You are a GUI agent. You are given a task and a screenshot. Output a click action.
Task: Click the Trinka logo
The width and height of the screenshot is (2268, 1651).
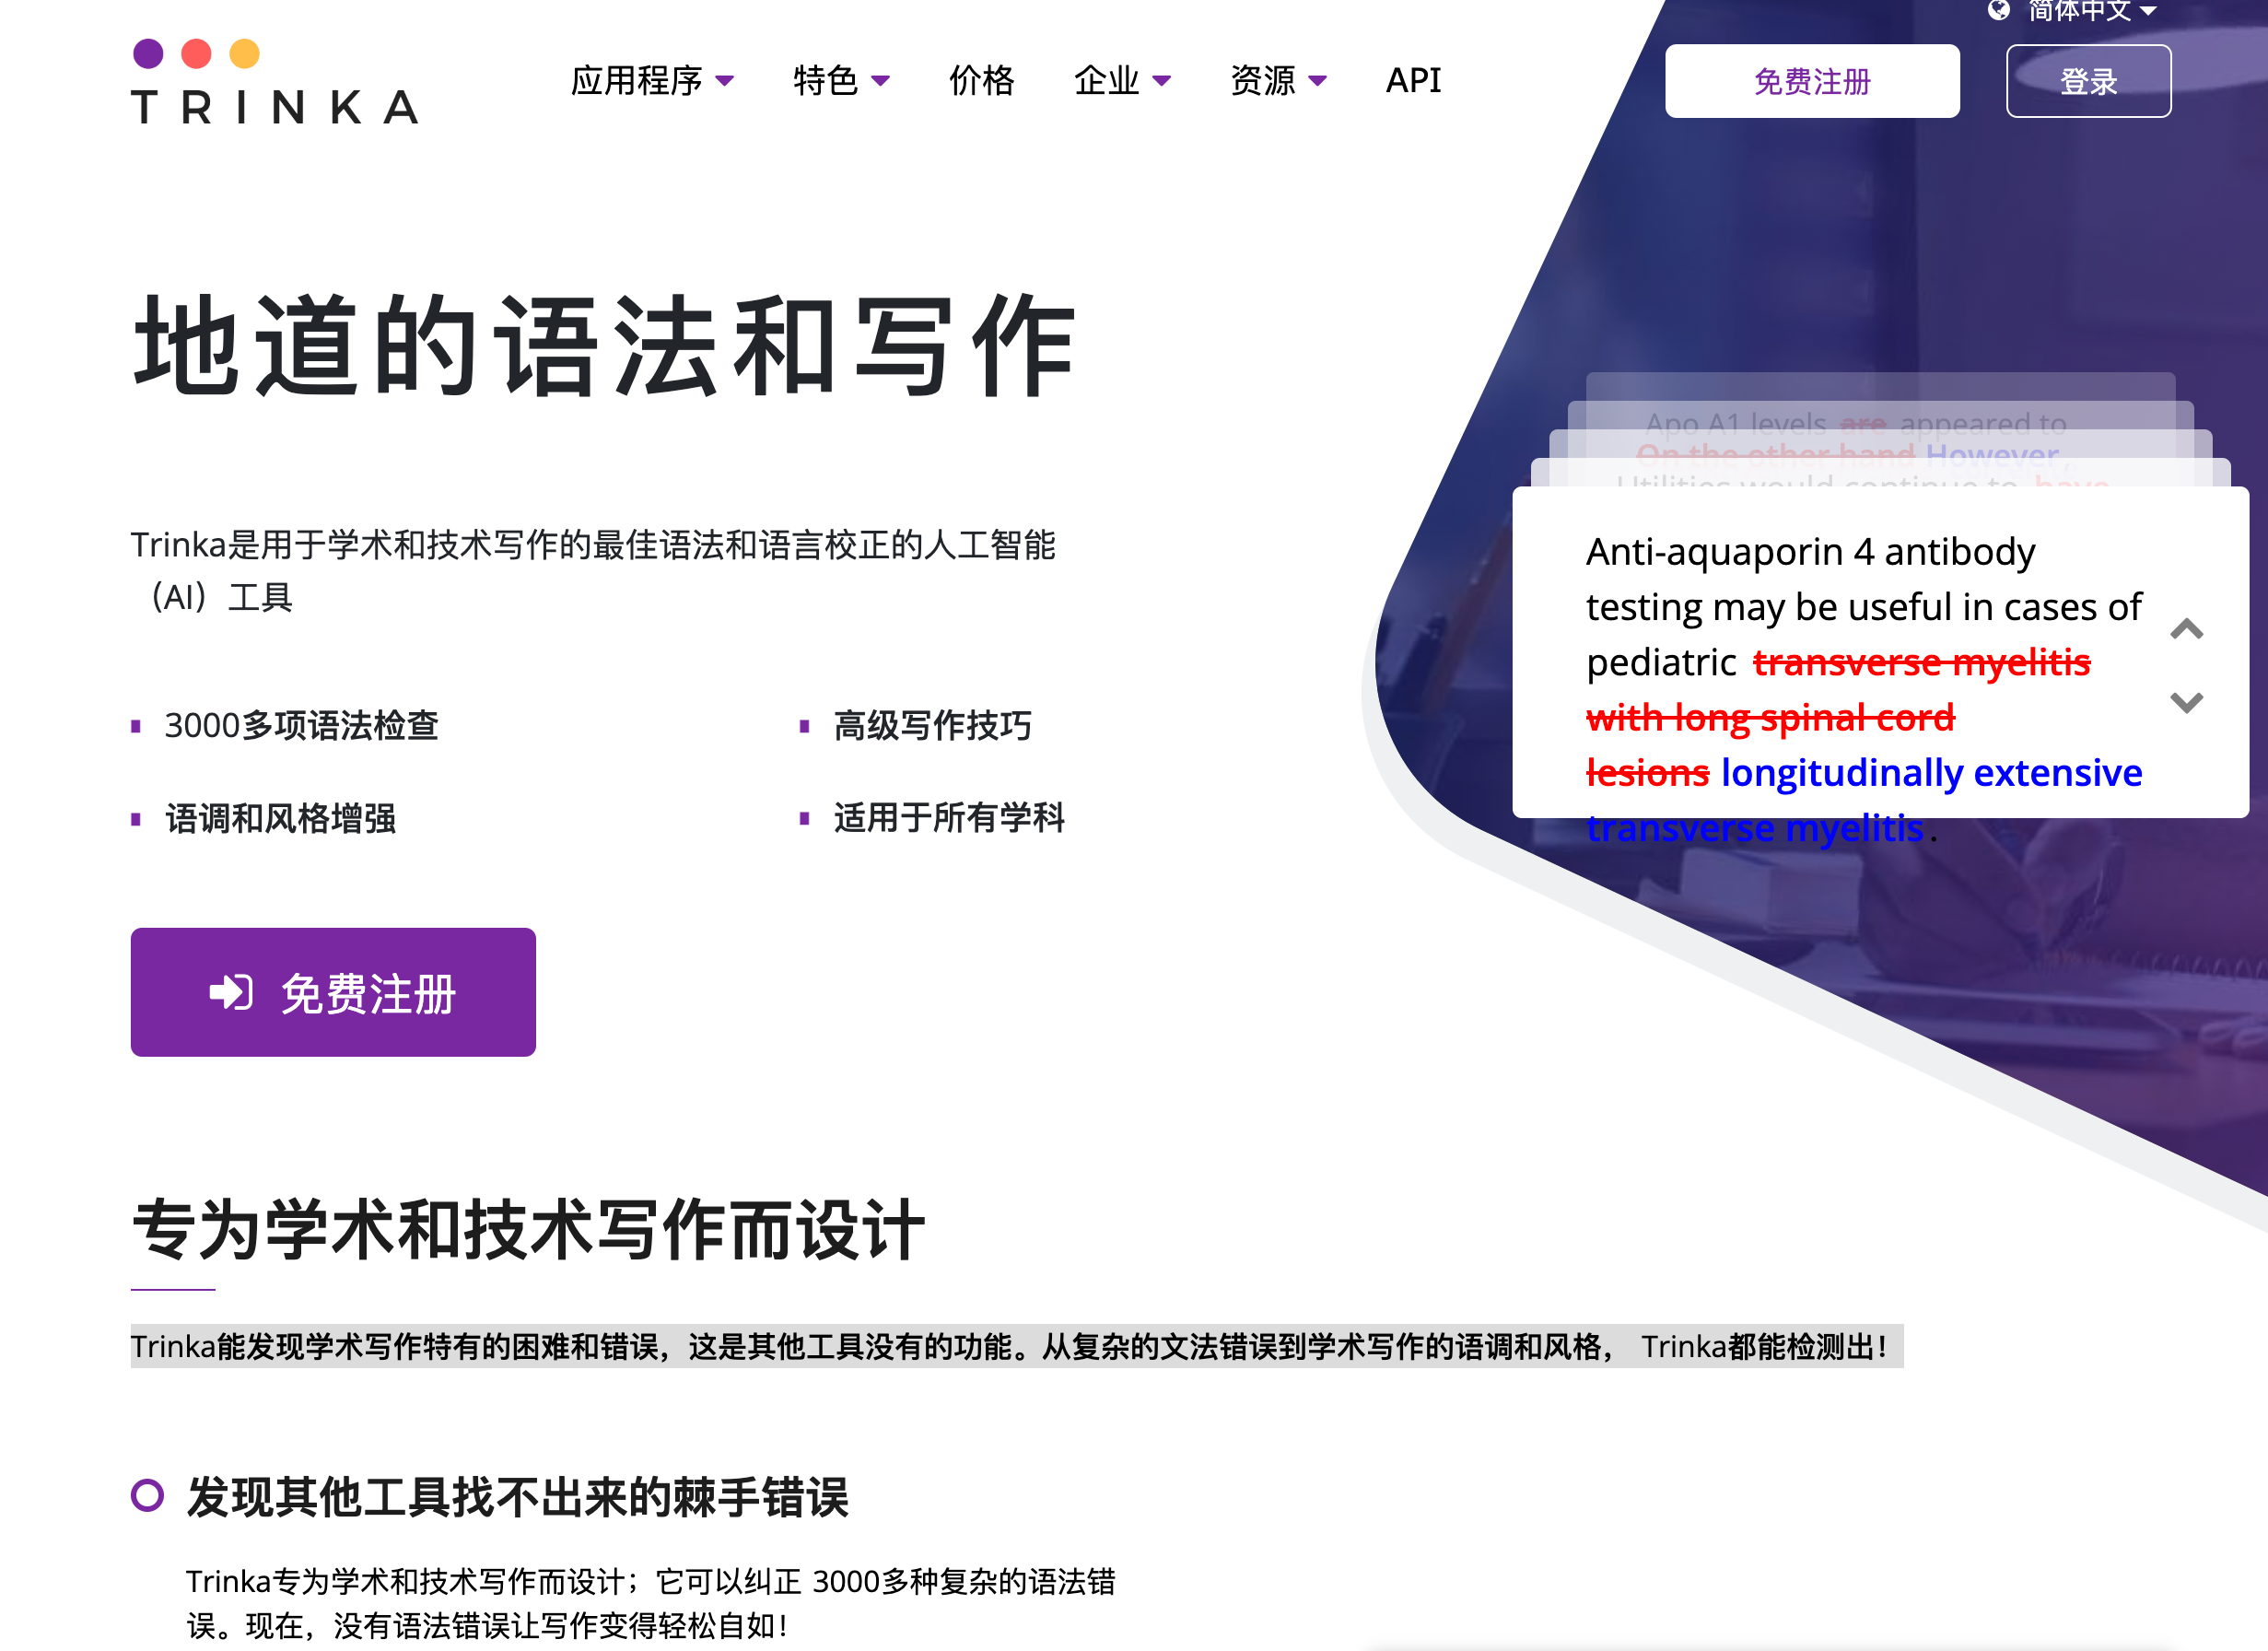coord(274,82)
